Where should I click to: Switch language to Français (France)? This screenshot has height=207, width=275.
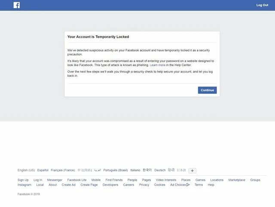click(63, 170)
